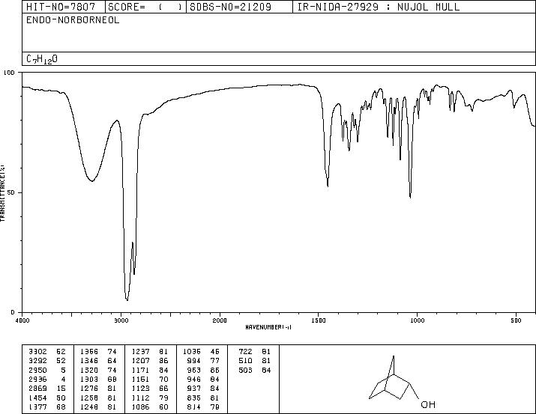Click the 1171 peak table entry
The height and width of the screenshot is (414, 536).
[x=150, y=371]
